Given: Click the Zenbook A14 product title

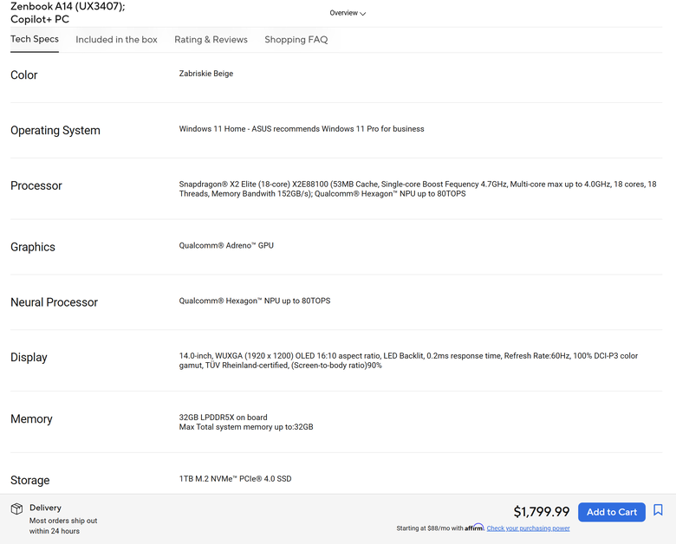Looking at the screenshot, I should point(68,12).
